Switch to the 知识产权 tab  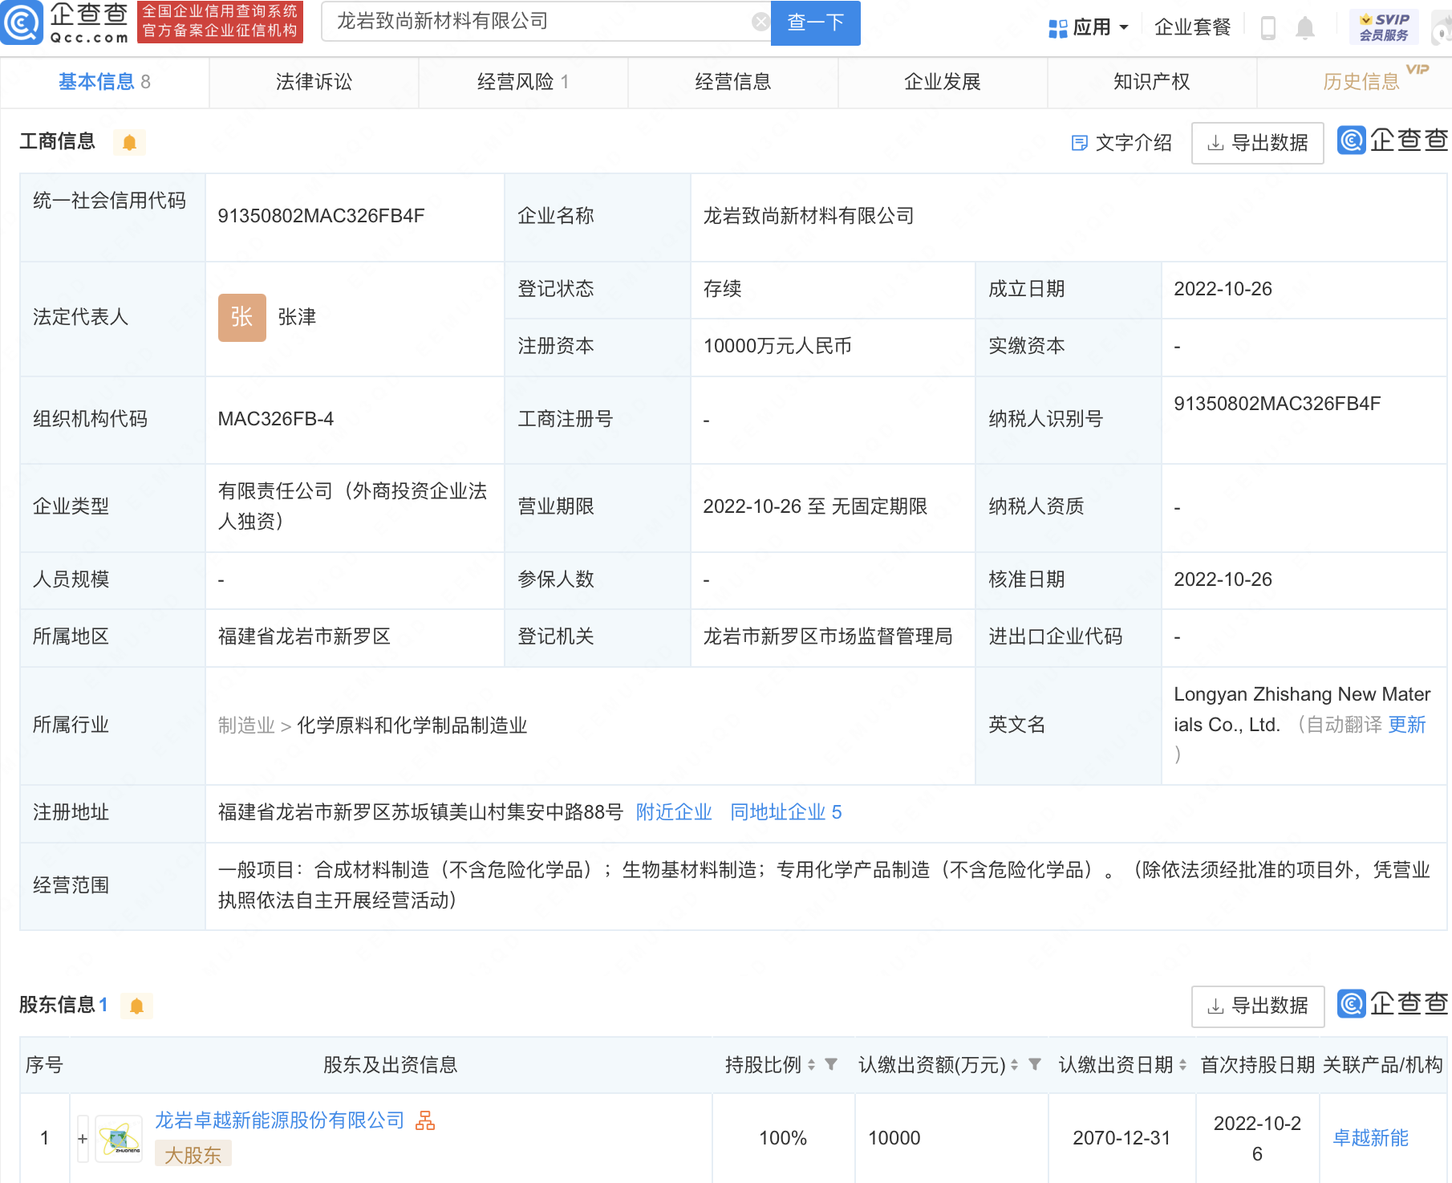tap(1151, 82)
